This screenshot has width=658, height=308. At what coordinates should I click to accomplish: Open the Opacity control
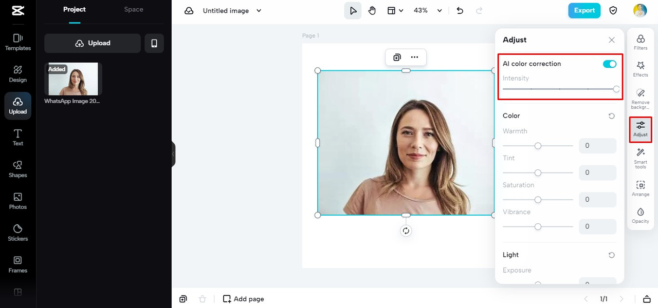[x=641, y=216]
